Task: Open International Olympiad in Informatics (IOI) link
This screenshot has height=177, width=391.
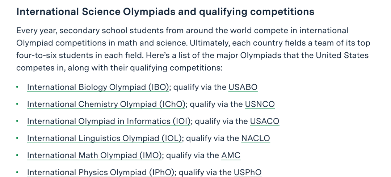Action: point(109,121)
